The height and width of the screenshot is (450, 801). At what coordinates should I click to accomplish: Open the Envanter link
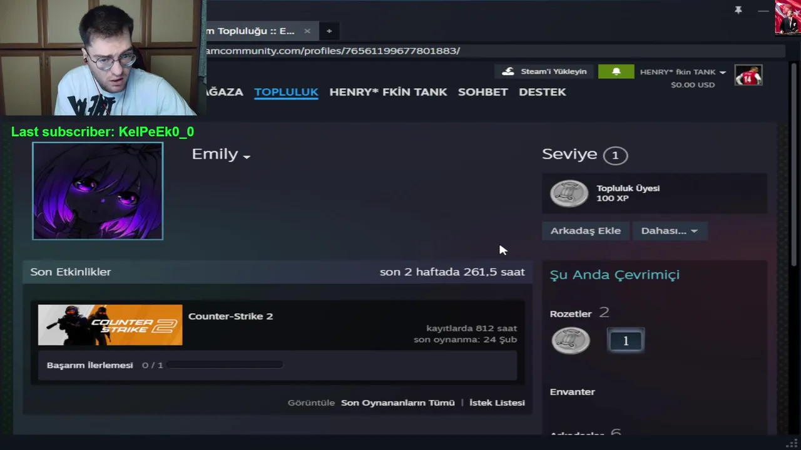click(x=573, y=392)
